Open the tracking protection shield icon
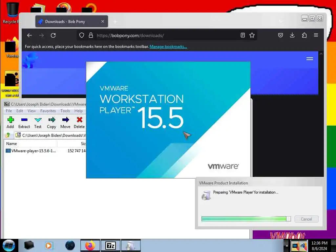This screenshot has width=336, height=252. tap(82, 35)
